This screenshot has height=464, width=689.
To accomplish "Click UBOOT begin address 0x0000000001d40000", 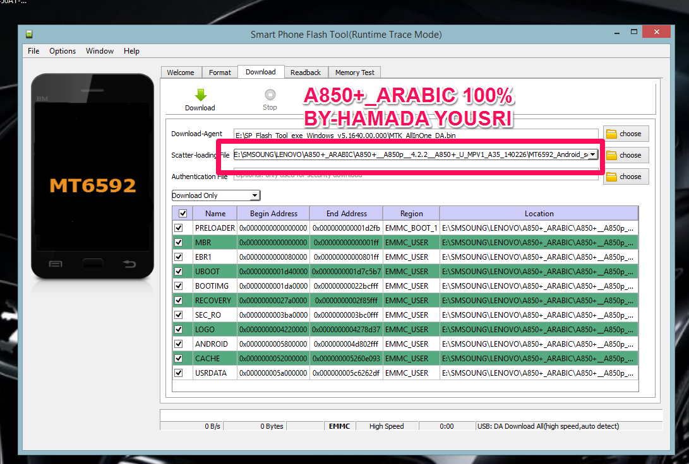I will coord(273,272).
